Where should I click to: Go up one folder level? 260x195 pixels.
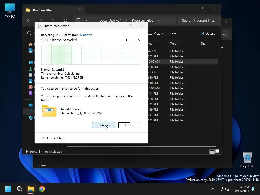pos(53,20)
